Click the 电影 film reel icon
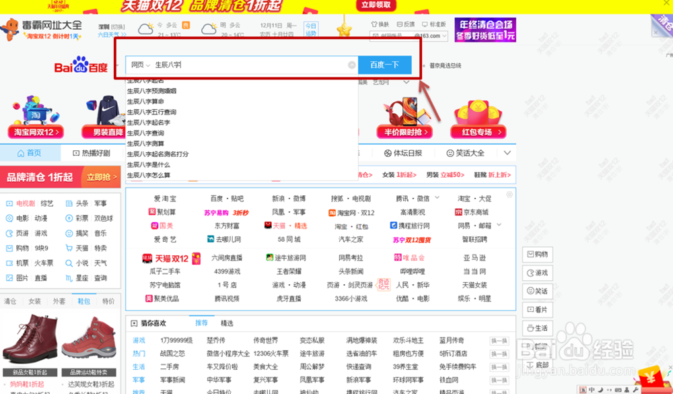 [9, 218]
